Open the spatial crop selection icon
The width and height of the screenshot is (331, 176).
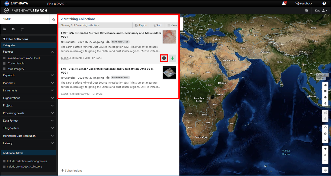(13, 29)
